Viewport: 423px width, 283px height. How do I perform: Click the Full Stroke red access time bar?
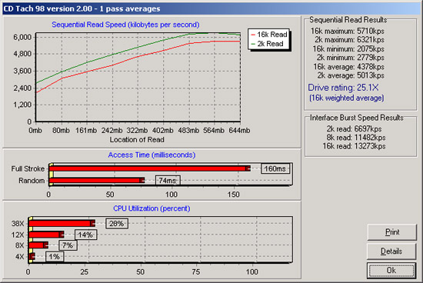tap(150, 168)
